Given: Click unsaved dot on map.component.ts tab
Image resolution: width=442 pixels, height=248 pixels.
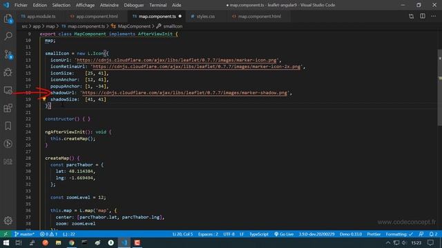Looking at the screenshot, I should coord(180,17).
